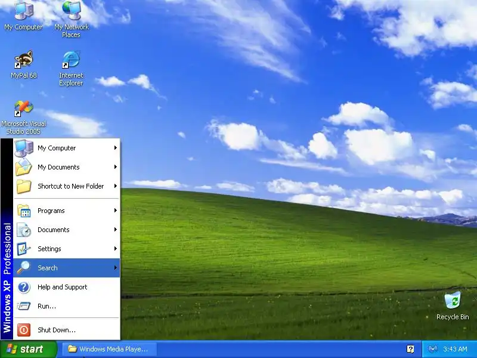Expand the Documents submenu arrow

click(x=116, y=230)
